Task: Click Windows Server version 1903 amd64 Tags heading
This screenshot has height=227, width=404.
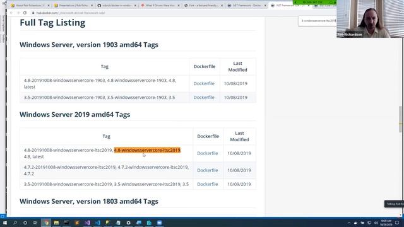Action: click(89, 45)
